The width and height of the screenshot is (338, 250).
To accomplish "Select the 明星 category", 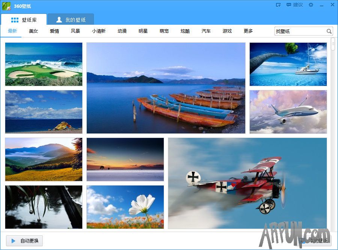I will click(143, 31).
